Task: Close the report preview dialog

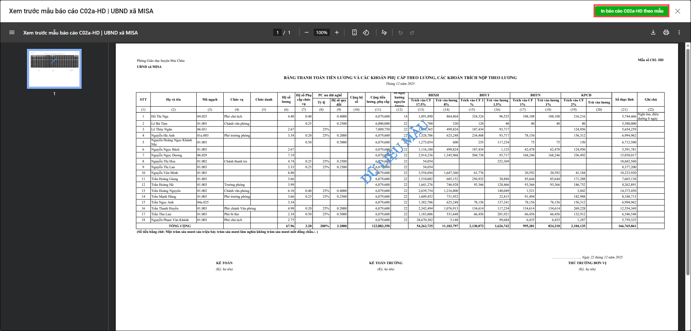Action: 678,11
